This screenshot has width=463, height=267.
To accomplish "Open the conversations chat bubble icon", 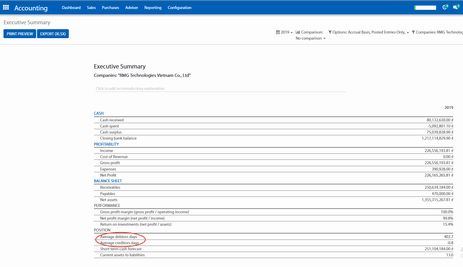I will (x=455, y=7).
